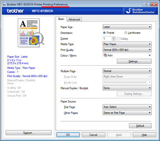Click the 'Orientation' label
Screen dimensions: 160x141
pos(67,33)
